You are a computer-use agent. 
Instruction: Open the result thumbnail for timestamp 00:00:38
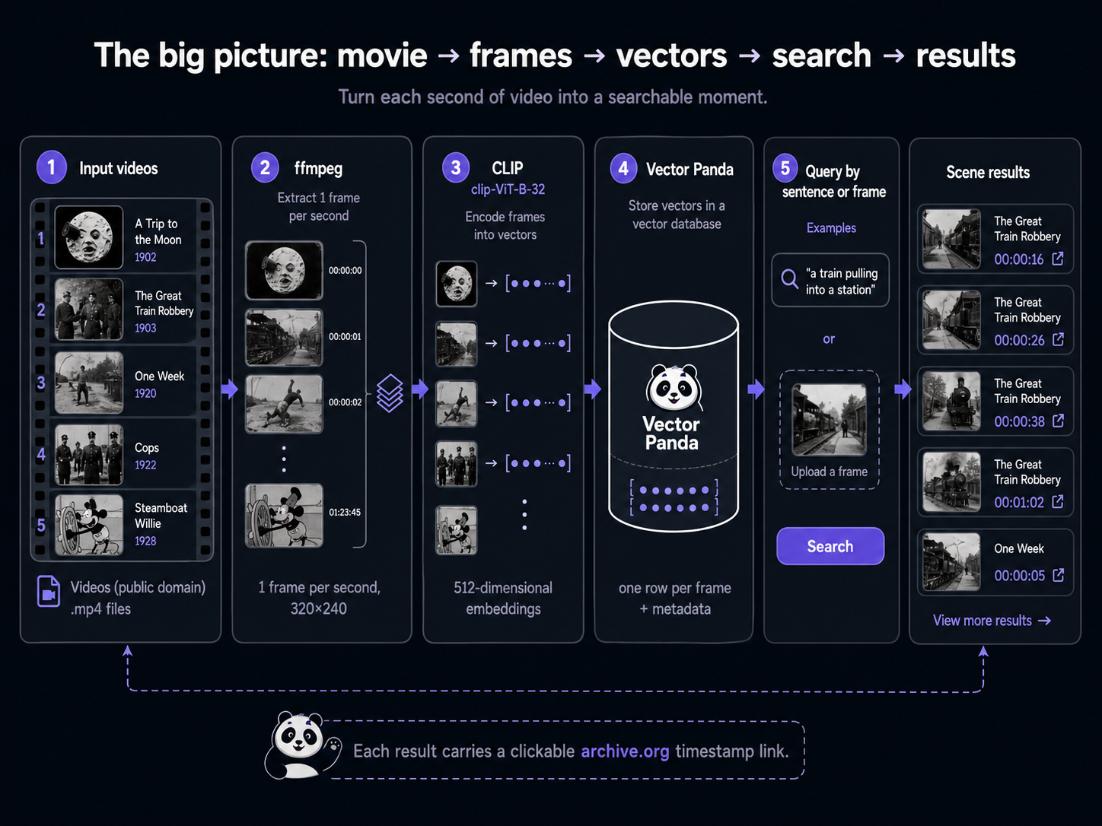pyautogui.click(x=951, y=401)
